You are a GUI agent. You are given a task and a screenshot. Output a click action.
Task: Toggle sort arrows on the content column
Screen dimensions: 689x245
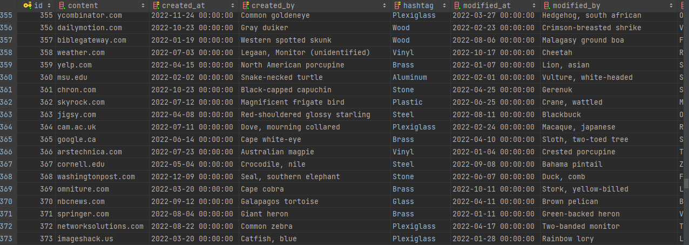[x=144, y=5]
